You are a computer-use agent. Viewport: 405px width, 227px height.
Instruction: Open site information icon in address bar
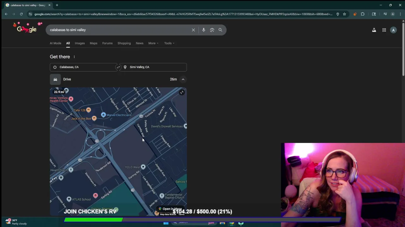click(30, 14)
